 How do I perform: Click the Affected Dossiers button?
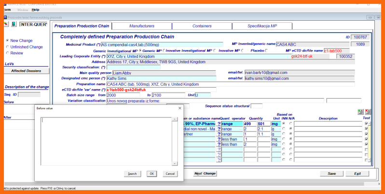pos(26,71)
